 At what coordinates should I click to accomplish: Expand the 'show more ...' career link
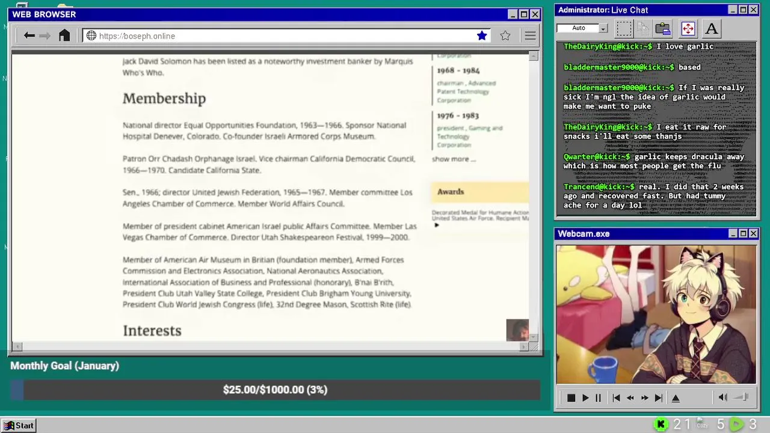[x=454, y=159]
